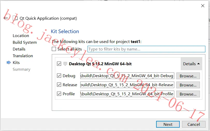Tick the Select all kits checkbox
210x131 pixels.
point(54,49)
